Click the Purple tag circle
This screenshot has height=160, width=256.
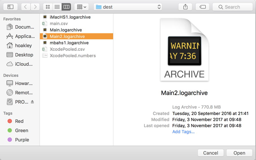pos(10,139)
